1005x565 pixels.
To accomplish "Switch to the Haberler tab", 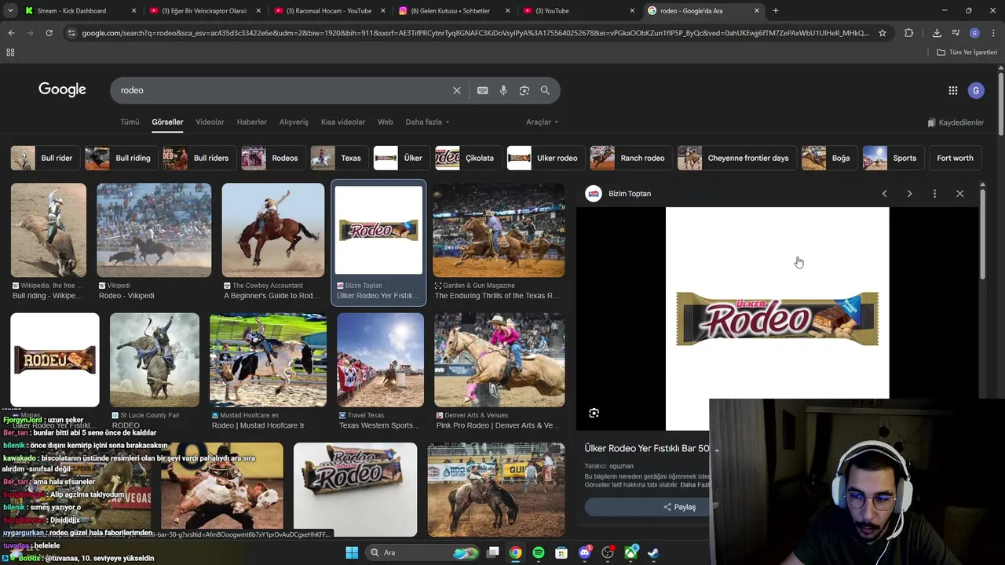I will click(x=252, y=122).
